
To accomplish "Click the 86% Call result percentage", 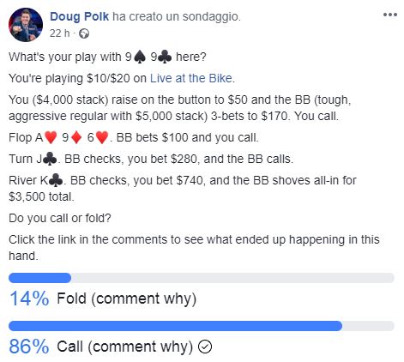I will point(29,347).
